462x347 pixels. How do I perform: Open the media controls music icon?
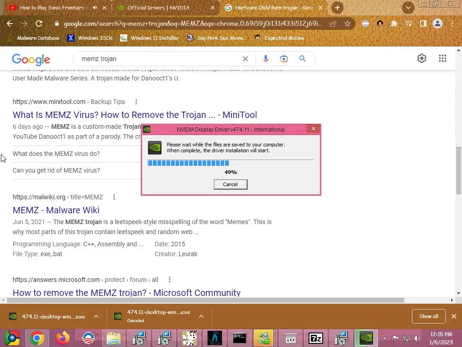pos(408,23)
